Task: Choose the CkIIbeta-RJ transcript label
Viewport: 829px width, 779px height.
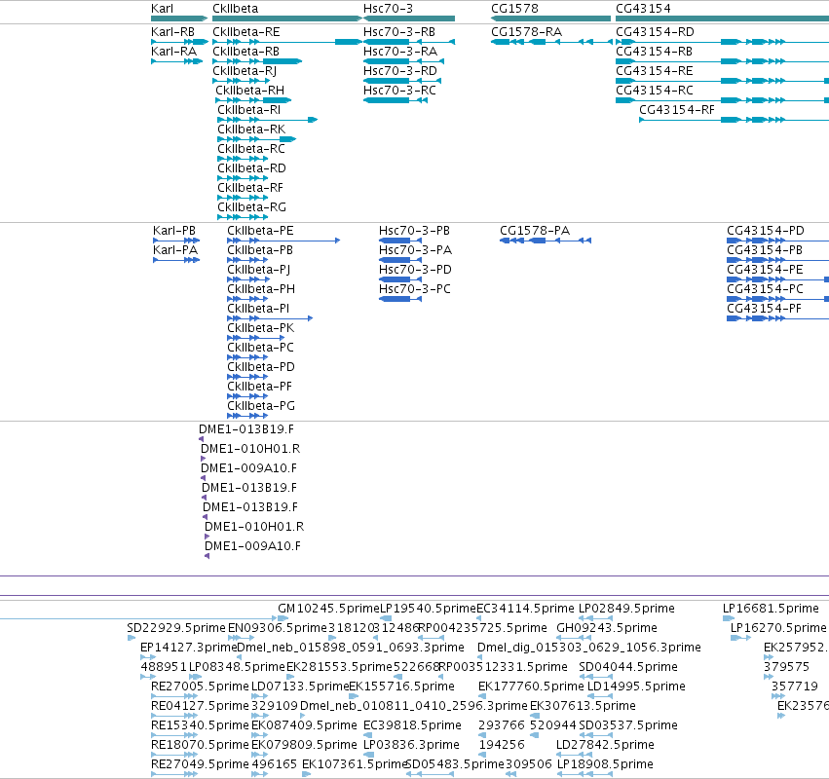Action: (x=245, y=71)
